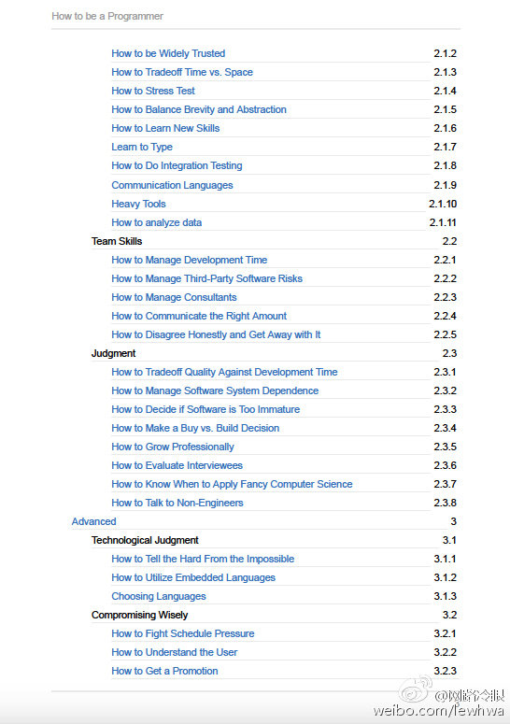Image resolution: width=510 pixels, height=724 pixels.
Task: Open 'Choosing Languages' section
Action: pyautogui.click(x=158, y=596)
